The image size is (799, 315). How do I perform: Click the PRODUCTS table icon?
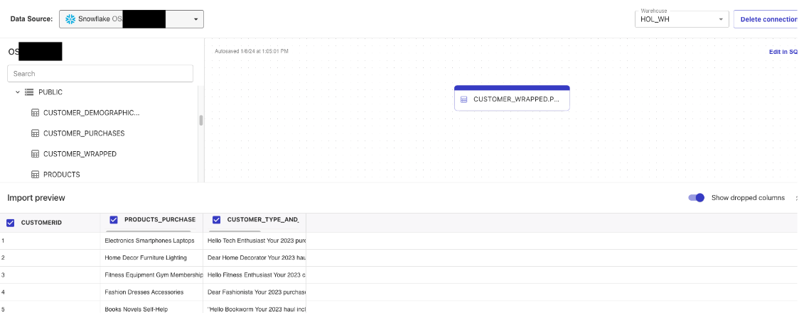[x=35, y=175]
